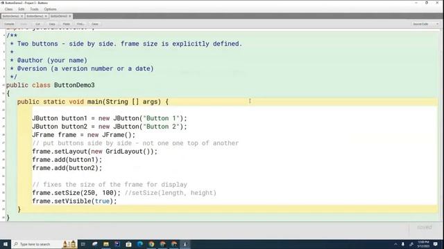Open the Source Code view dropdown
The height and width of the screenshot is (249, 444).
click(x=425, y=24)
